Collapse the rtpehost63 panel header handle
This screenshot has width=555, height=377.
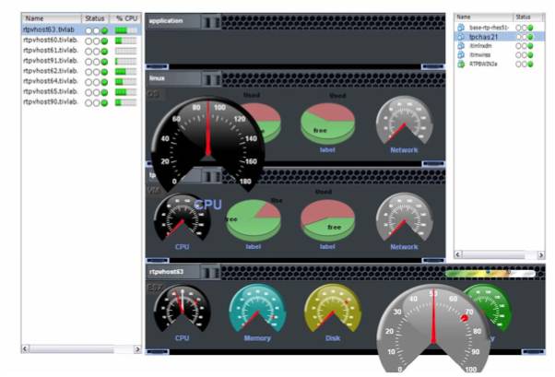click(210, 272)
